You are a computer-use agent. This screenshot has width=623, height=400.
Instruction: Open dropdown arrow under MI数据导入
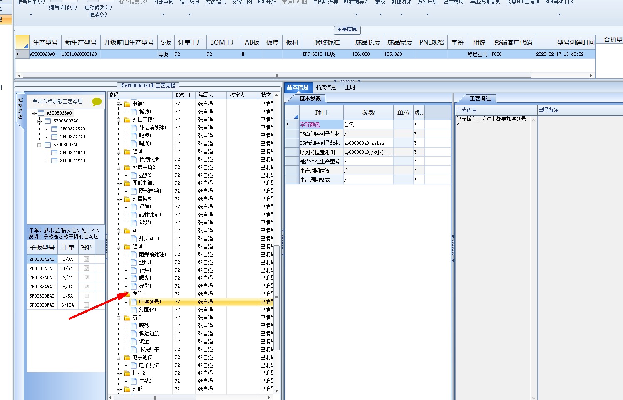[x=357, y=15]
